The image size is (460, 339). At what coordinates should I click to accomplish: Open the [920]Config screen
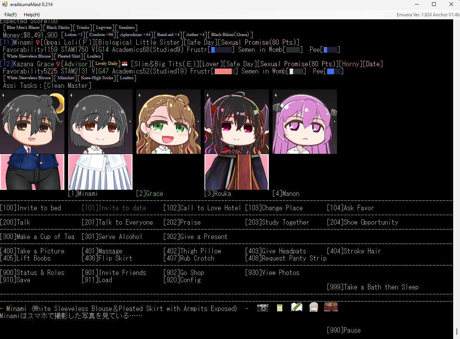click(182, 280)
